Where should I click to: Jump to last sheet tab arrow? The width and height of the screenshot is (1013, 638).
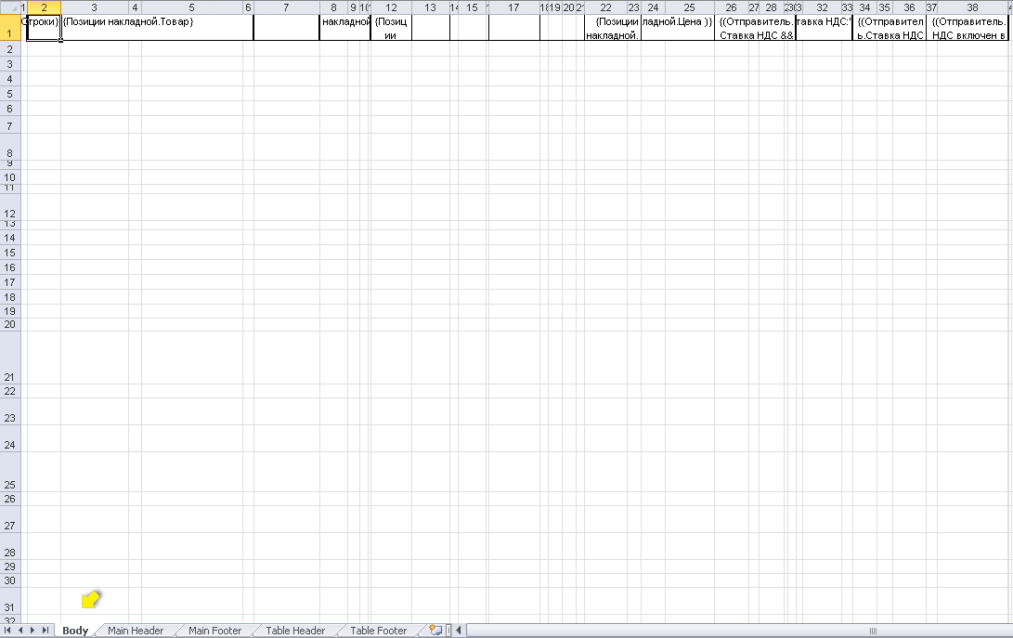(x=45, y=631)
